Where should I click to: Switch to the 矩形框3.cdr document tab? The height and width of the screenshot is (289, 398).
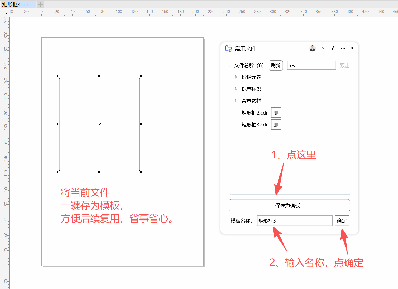[x=15, y=4]
